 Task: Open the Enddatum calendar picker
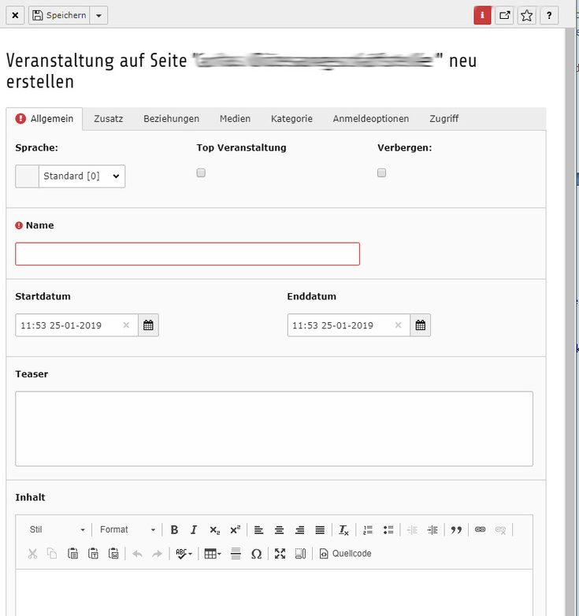(x=421, y=325)
